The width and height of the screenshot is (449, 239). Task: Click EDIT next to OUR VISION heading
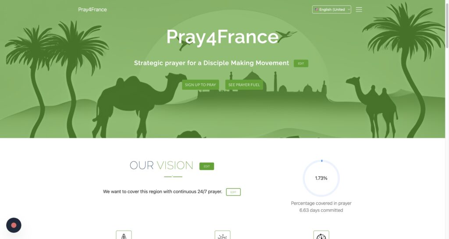click(207, 166)
